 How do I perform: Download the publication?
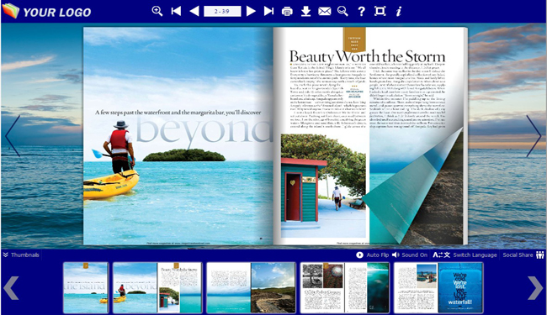[x=306, y=11]
